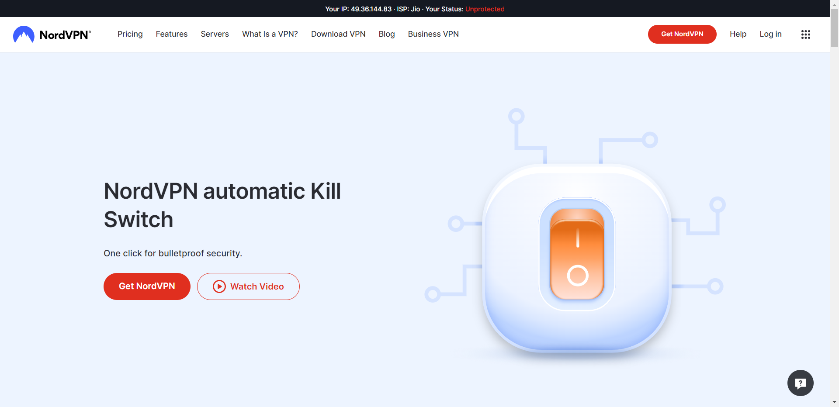The height and width of the screenshot is (407, 839).
Task: Open the Blog link
Action: click(387, 34)
